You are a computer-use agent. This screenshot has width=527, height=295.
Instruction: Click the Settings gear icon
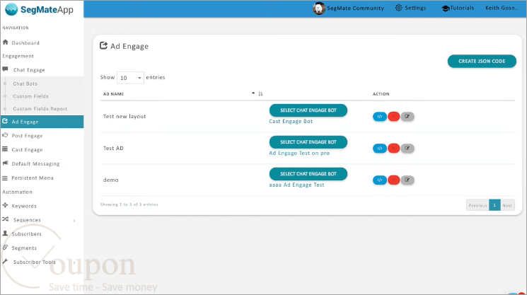coord(399,8)
